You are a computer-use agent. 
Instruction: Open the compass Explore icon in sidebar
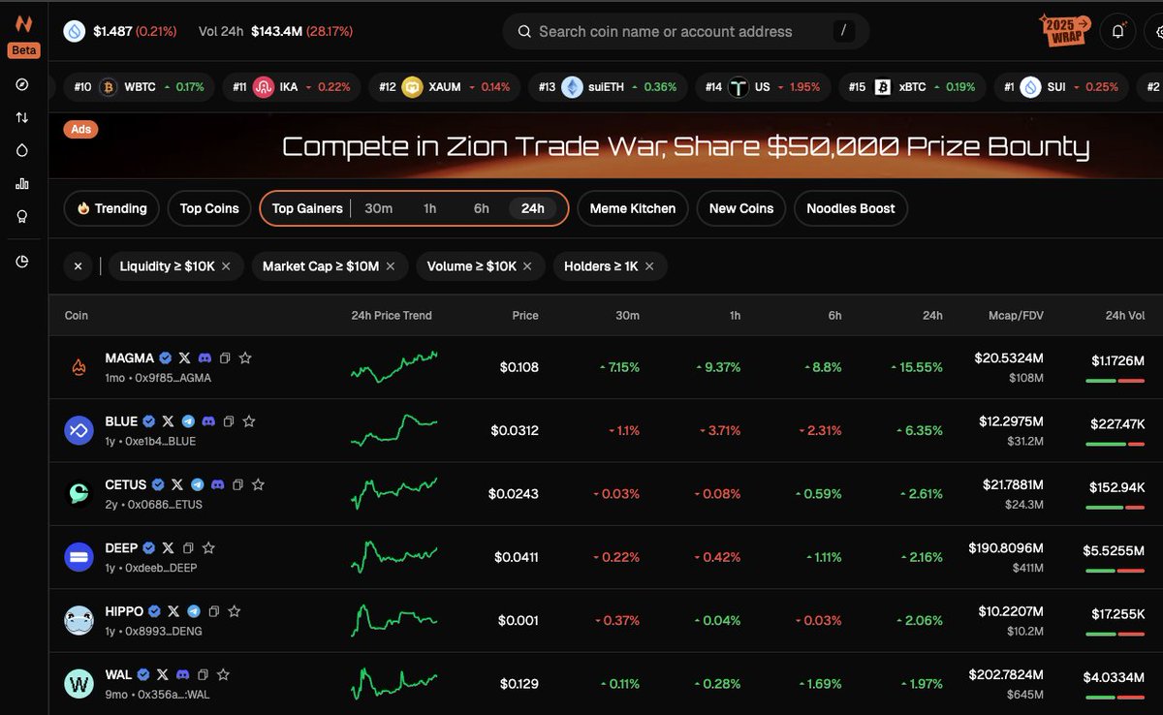coord(22,85)
